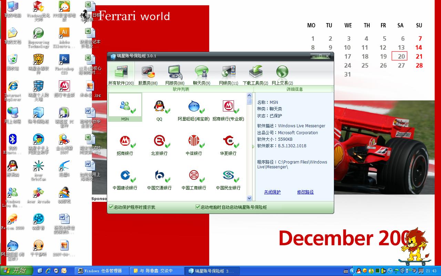Select Fetion 2008 desktop shortcut
The image size is (441, 276).
13,222
